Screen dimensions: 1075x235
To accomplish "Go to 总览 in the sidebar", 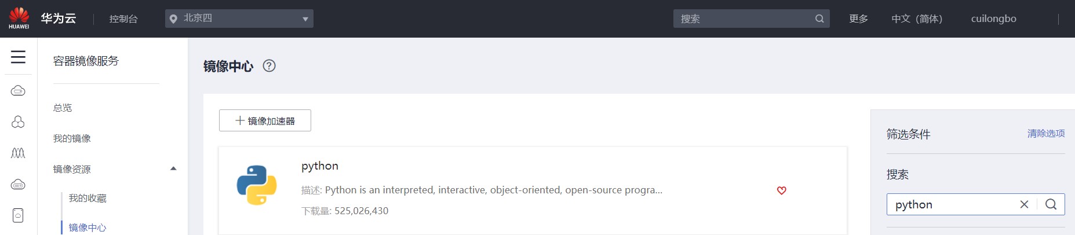I will tap(63, 108).
